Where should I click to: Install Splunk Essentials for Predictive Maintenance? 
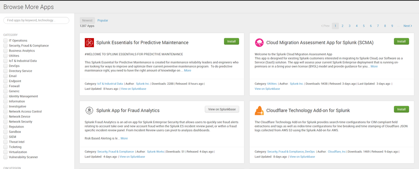pos(232,42)
